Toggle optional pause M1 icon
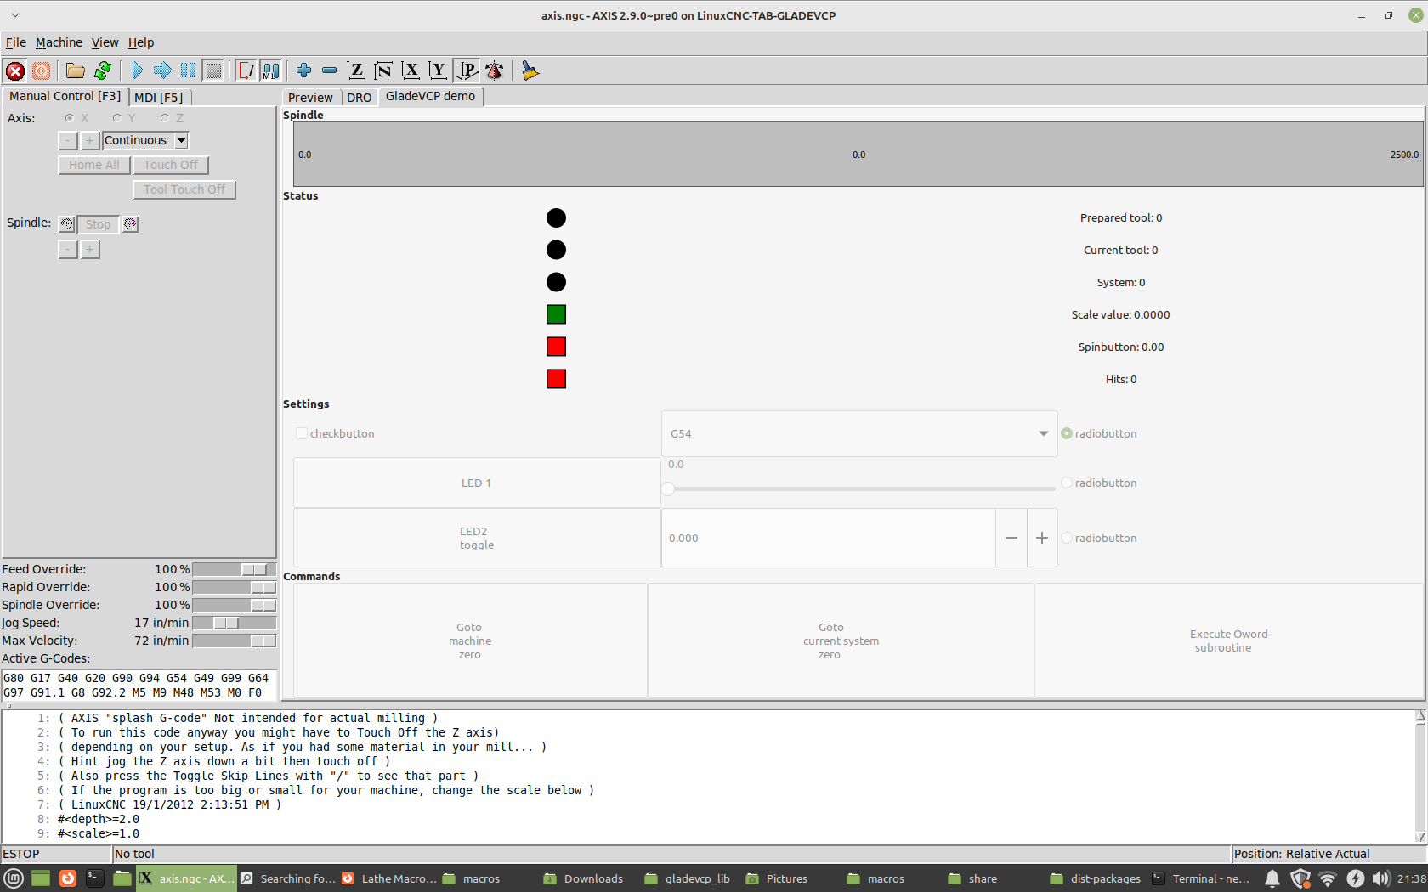Image resolution: width=1428 pixels, height=892 pixels. tap(271, 71)
